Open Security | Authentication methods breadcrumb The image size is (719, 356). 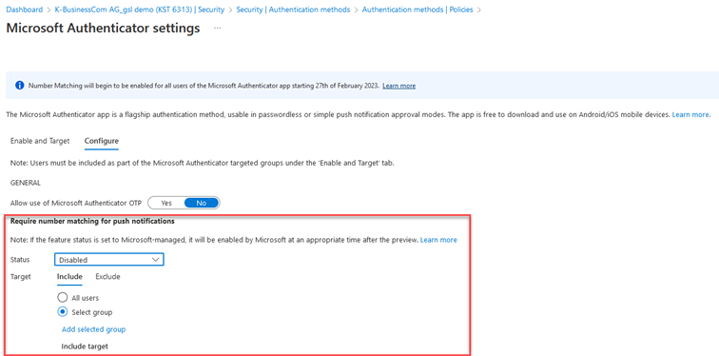293,10
